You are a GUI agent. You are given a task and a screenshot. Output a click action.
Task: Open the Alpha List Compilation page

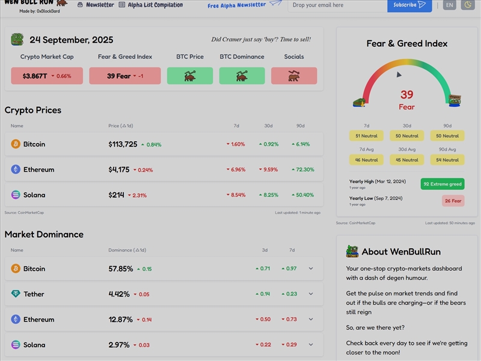151,5
